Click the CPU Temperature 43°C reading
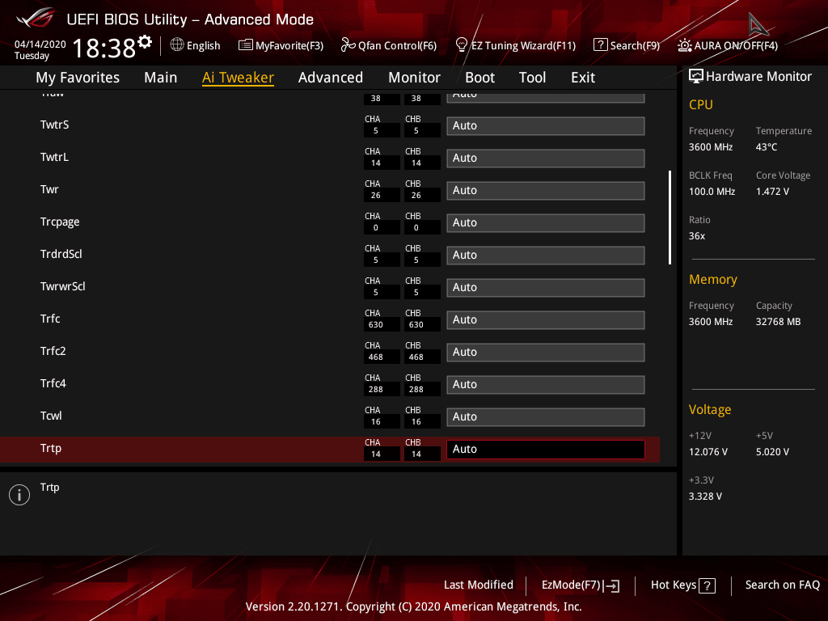The width and height of the screenshot is (828, 621). (767, 147)
